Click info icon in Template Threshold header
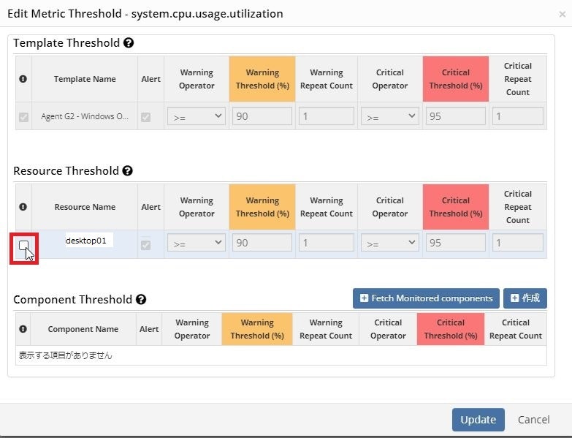Image resolution: width=572 pixels, height=438 pixels. [x=23, y=79]
